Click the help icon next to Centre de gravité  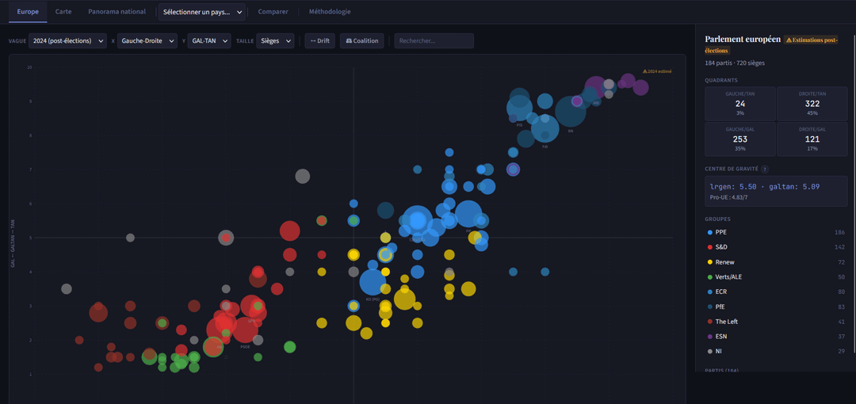coord(765,169)
